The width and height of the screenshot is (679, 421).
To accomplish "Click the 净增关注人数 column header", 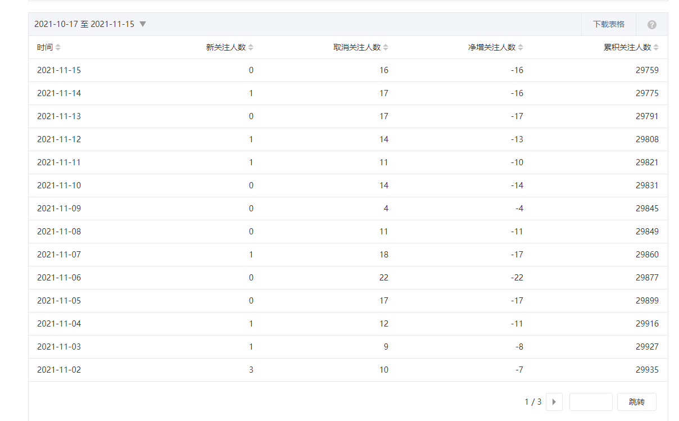I will coord(492,47).
